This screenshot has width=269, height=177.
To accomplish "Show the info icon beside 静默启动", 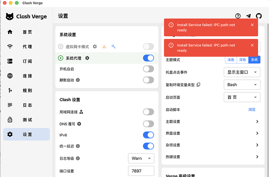I will point(78,80).
